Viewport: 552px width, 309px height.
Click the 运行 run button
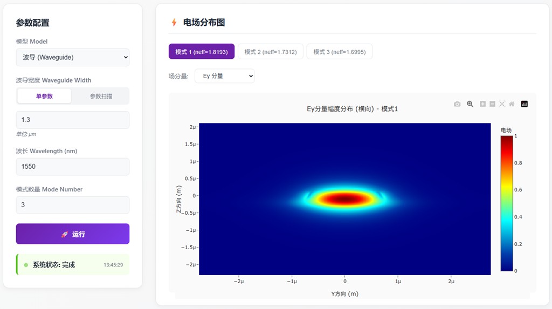(73, 234)
